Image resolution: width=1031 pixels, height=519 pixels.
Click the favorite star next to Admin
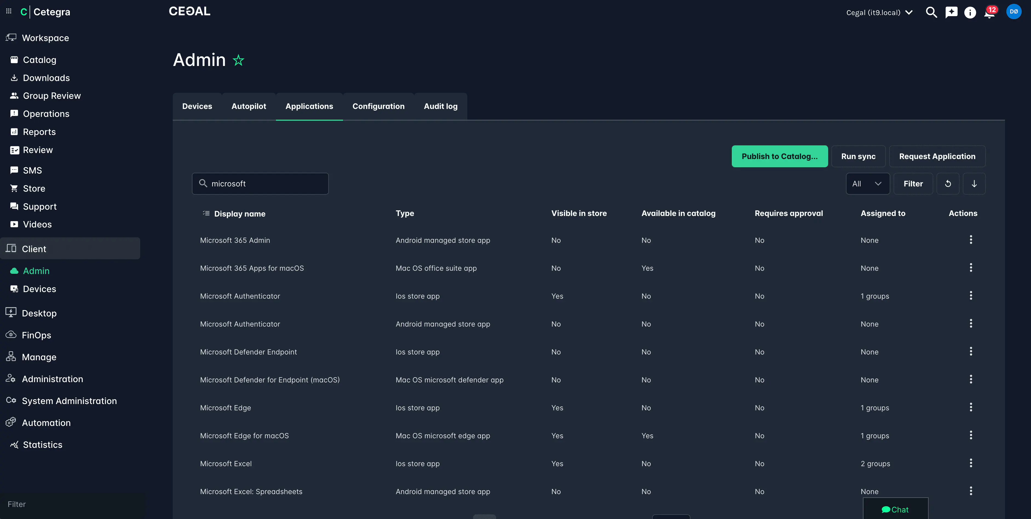[238, 60]
